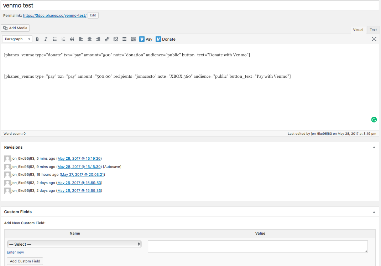Image resolution: width=381 pixels, height=266 pixels.
Task: Insert Venmo Donate shortcode button
Action: [166, 39]
